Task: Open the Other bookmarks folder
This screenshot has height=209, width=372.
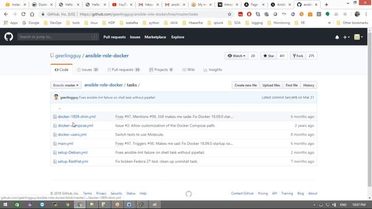Action: pyautogui.click(x=352, y=23)
